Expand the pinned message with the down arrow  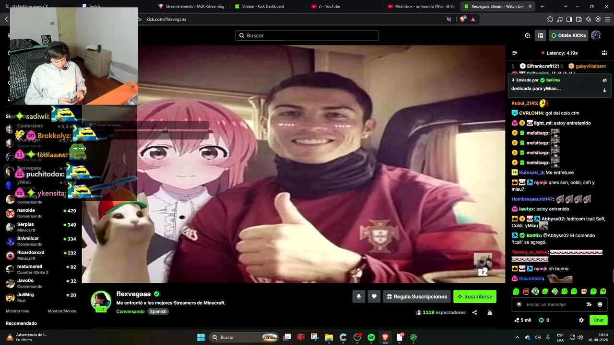pyautogui.click(x=604, y=90)
